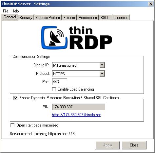Go to the Folders tab
The height and width of the screenshot is (153, 155).
coord(69,18)
